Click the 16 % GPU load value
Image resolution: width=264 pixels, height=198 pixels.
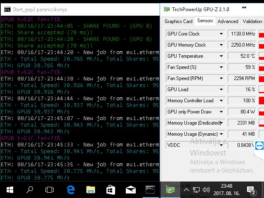pyautogui.click(x=242, y=90)
